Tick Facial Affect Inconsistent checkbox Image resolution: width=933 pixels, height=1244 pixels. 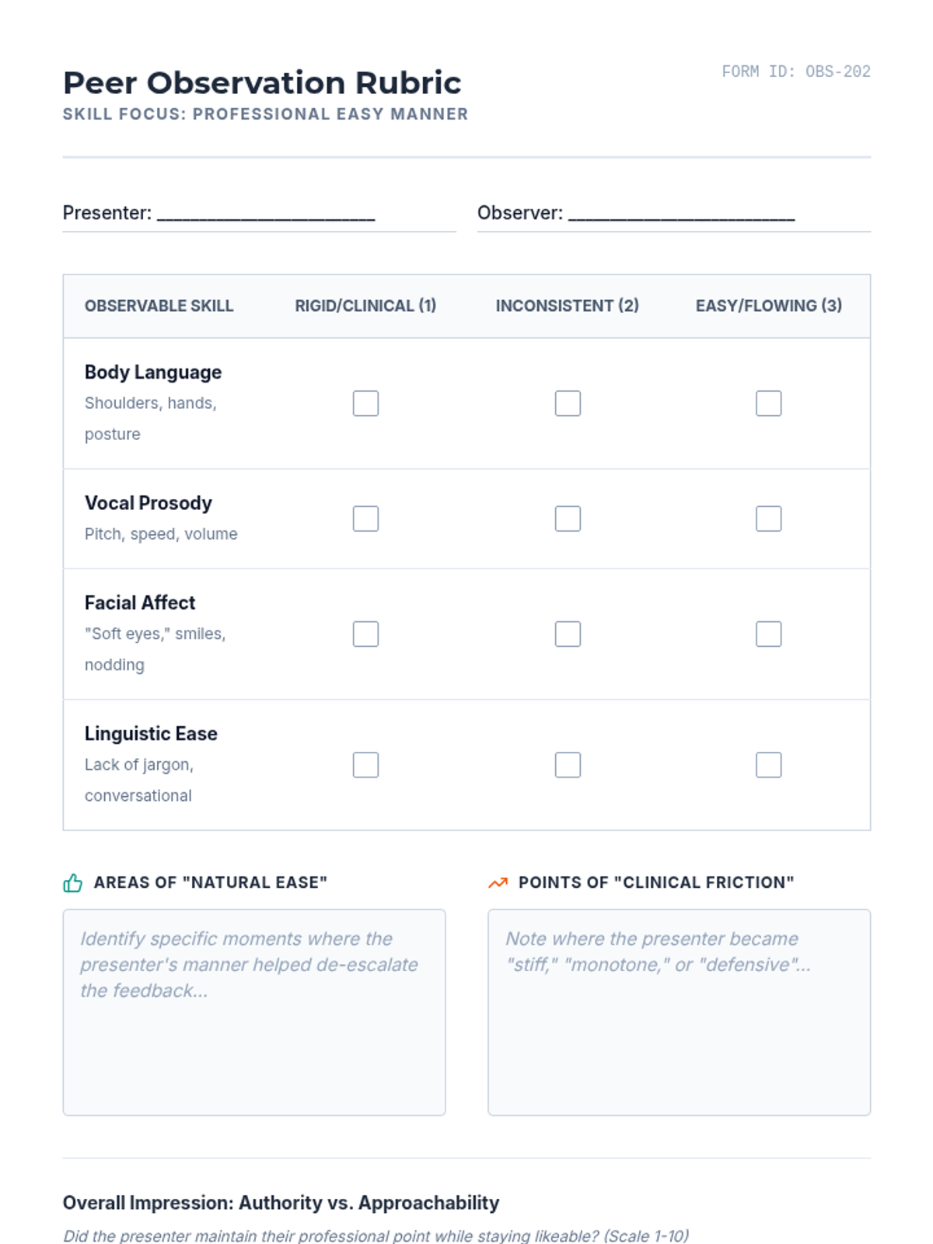pos(568,634)
